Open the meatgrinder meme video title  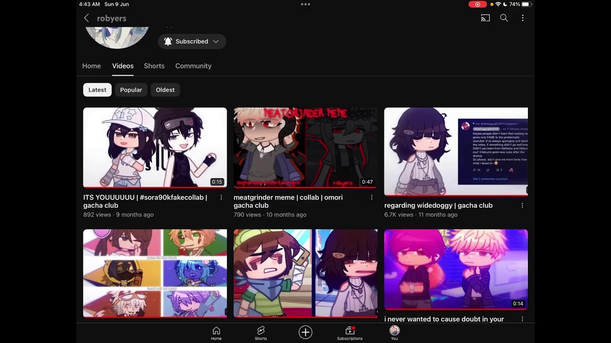click(x=288, y=202)
